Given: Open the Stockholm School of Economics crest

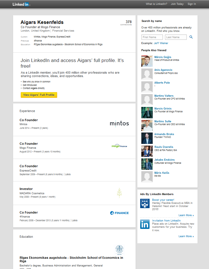Looking at the screenshot, I should 119,250.
